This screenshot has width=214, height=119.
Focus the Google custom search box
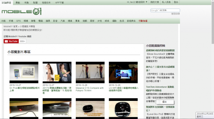tap(165, 10)
